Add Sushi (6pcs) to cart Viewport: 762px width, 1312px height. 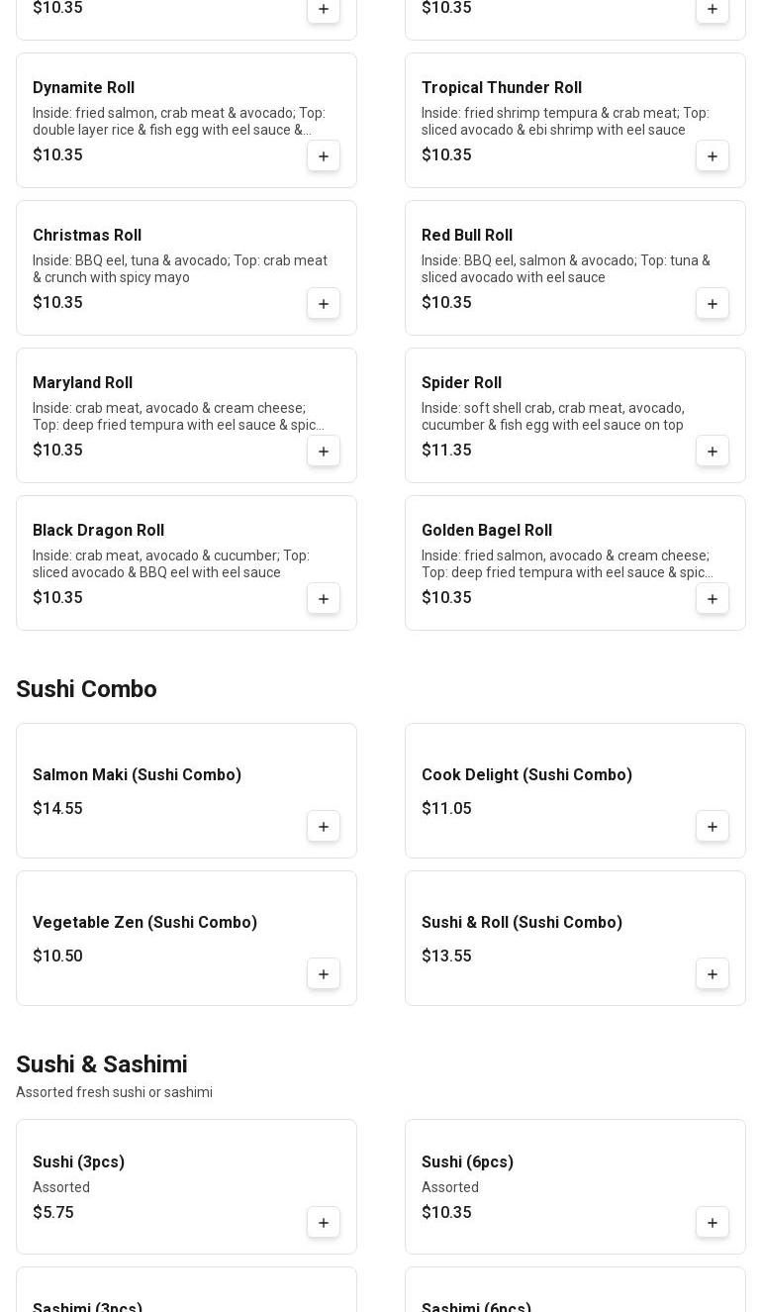tap(713, 1223)
